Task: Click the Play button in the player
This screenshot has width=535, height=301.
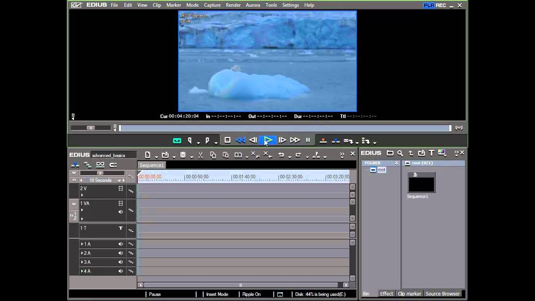Action: coord(268,140)
